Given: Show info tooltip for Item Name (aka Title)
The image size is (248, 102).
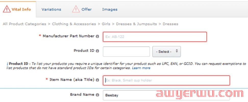Looking at the screenshot, I should click(97, 80).
